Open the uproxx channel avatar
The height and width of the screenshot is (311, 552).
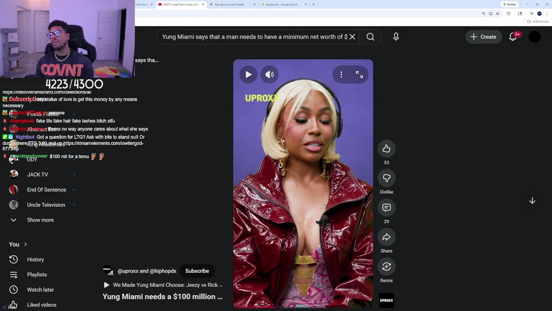(108, 271)
